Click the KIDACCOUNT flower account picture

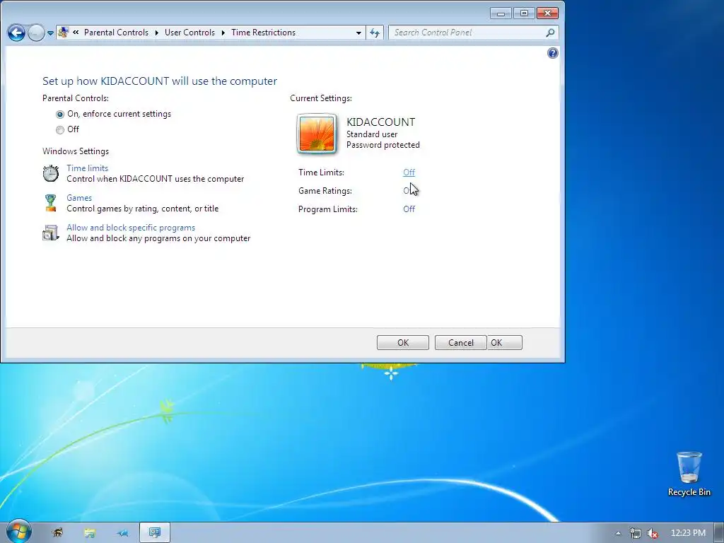click(317, 134)
